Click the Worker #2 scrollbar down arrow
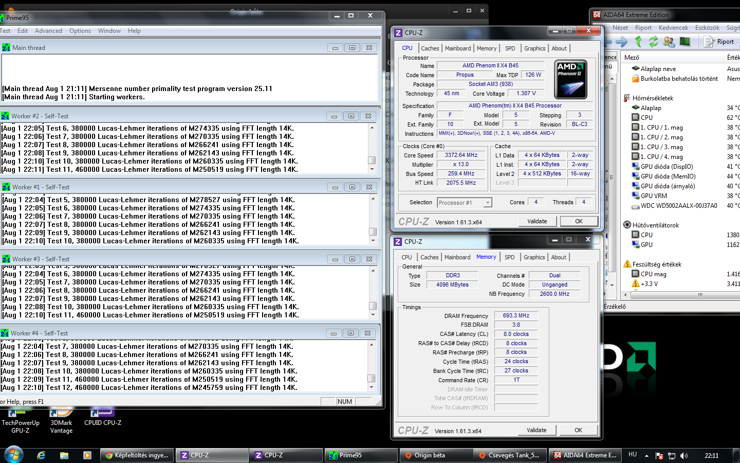 click(x=372, y=169)
